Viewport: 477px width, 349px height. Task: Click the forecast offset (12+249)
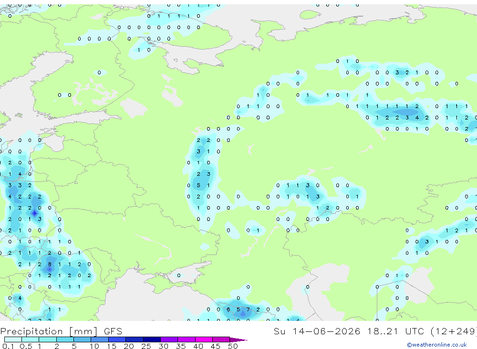pyautogui.click(x=454, y=331)
